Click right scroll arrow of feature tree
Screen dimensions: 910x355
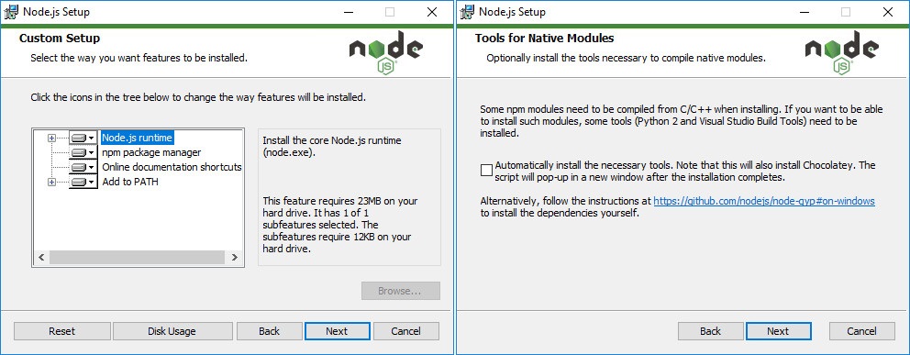(234, 257)
